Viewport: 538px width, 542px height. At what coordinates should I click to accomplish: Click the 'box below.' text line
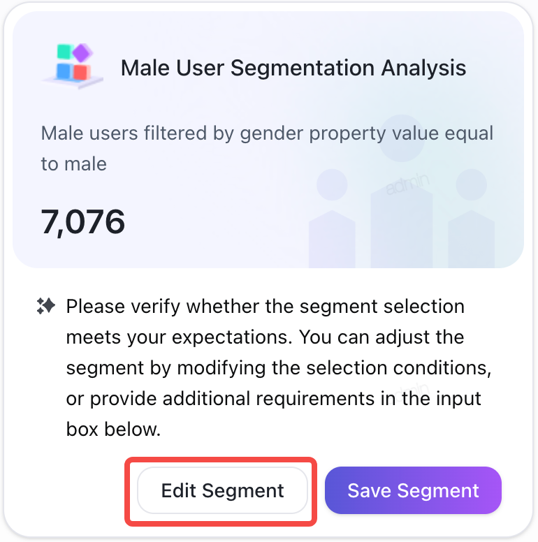coord(113,430)
